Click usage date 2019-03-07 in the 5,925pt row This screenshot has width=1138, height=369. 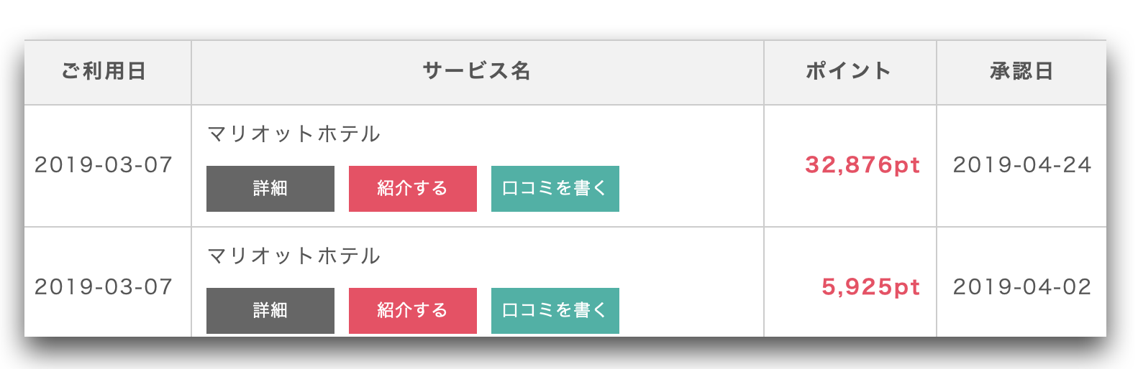(104, 287)
